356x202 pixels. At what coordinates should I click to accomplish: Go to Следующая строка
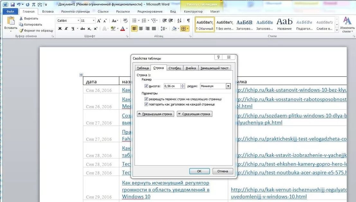pyautogui.click(x=194, y=114)
